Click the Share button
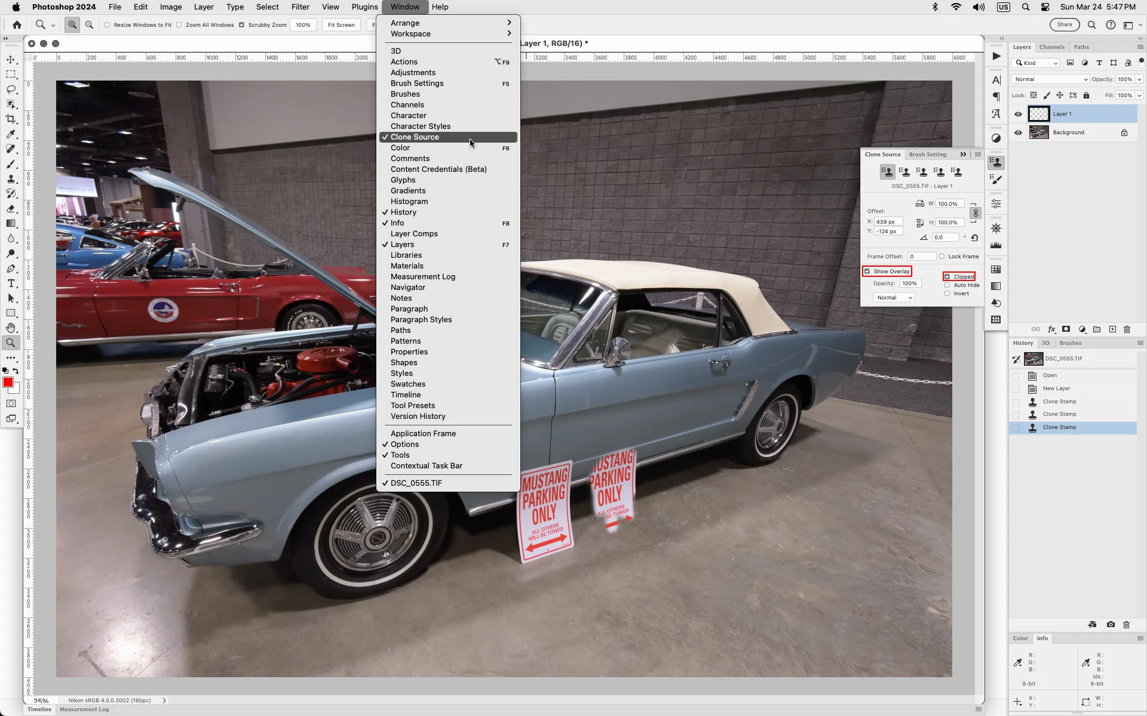1147x716 pixels. click(x=1065, y=24)
